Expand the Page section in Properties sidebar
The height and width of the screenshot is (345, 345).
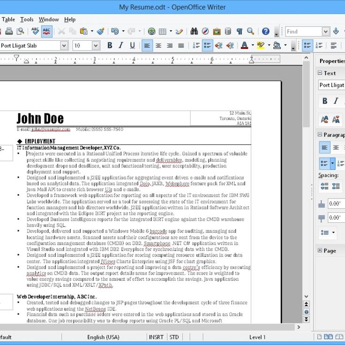click(x=320, y=250)
